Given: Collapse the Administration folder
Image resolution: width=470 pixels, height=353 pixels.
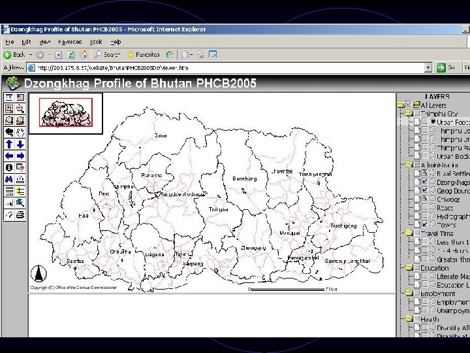Looking at the screenshot, I should [x=409, y=164].
